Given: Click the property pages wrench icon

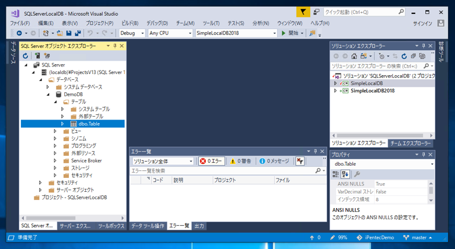Looking at the screenshot, I should click(x=357, y=174).
